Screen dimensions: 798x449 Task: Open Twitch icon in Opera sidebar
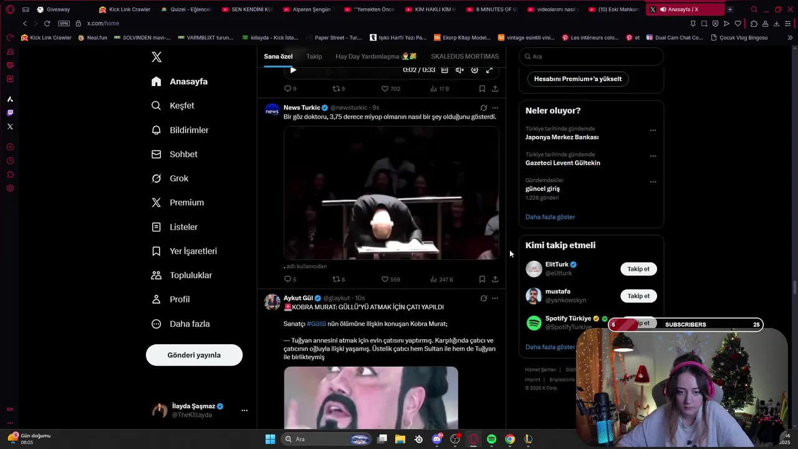point(10,113)
